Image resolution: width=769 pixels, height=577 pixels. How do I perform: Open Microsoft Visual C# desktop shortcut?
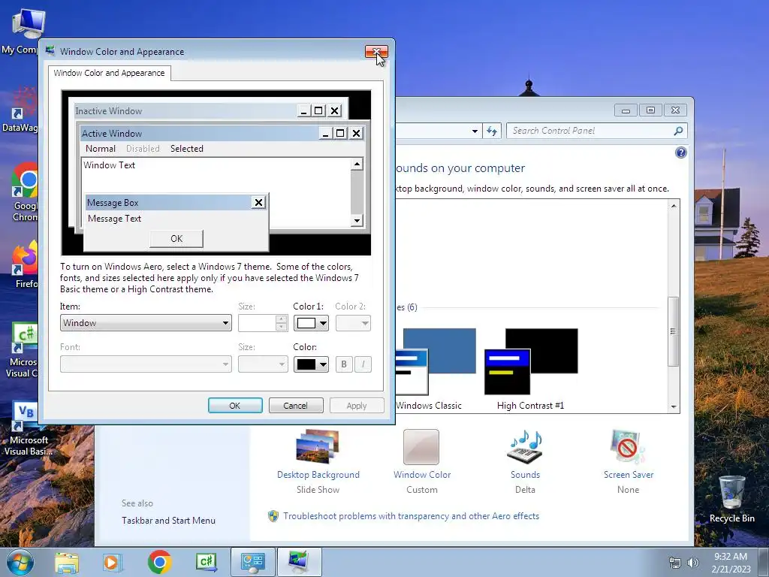pyautogui.click(x=23, y=350)
